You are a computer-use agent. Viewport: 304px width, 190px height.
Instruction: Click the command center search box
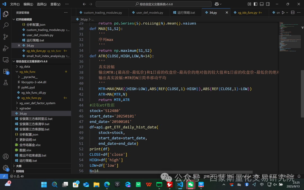(x=154, y=4)
